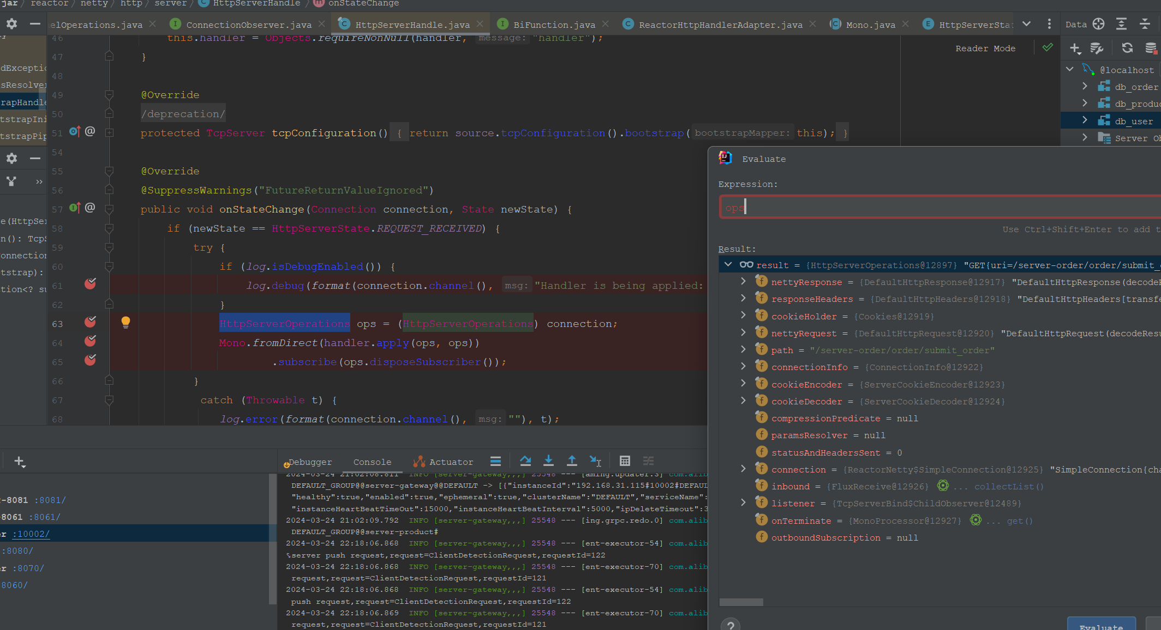Click the Evaluate button

(x=1101, y=626)
